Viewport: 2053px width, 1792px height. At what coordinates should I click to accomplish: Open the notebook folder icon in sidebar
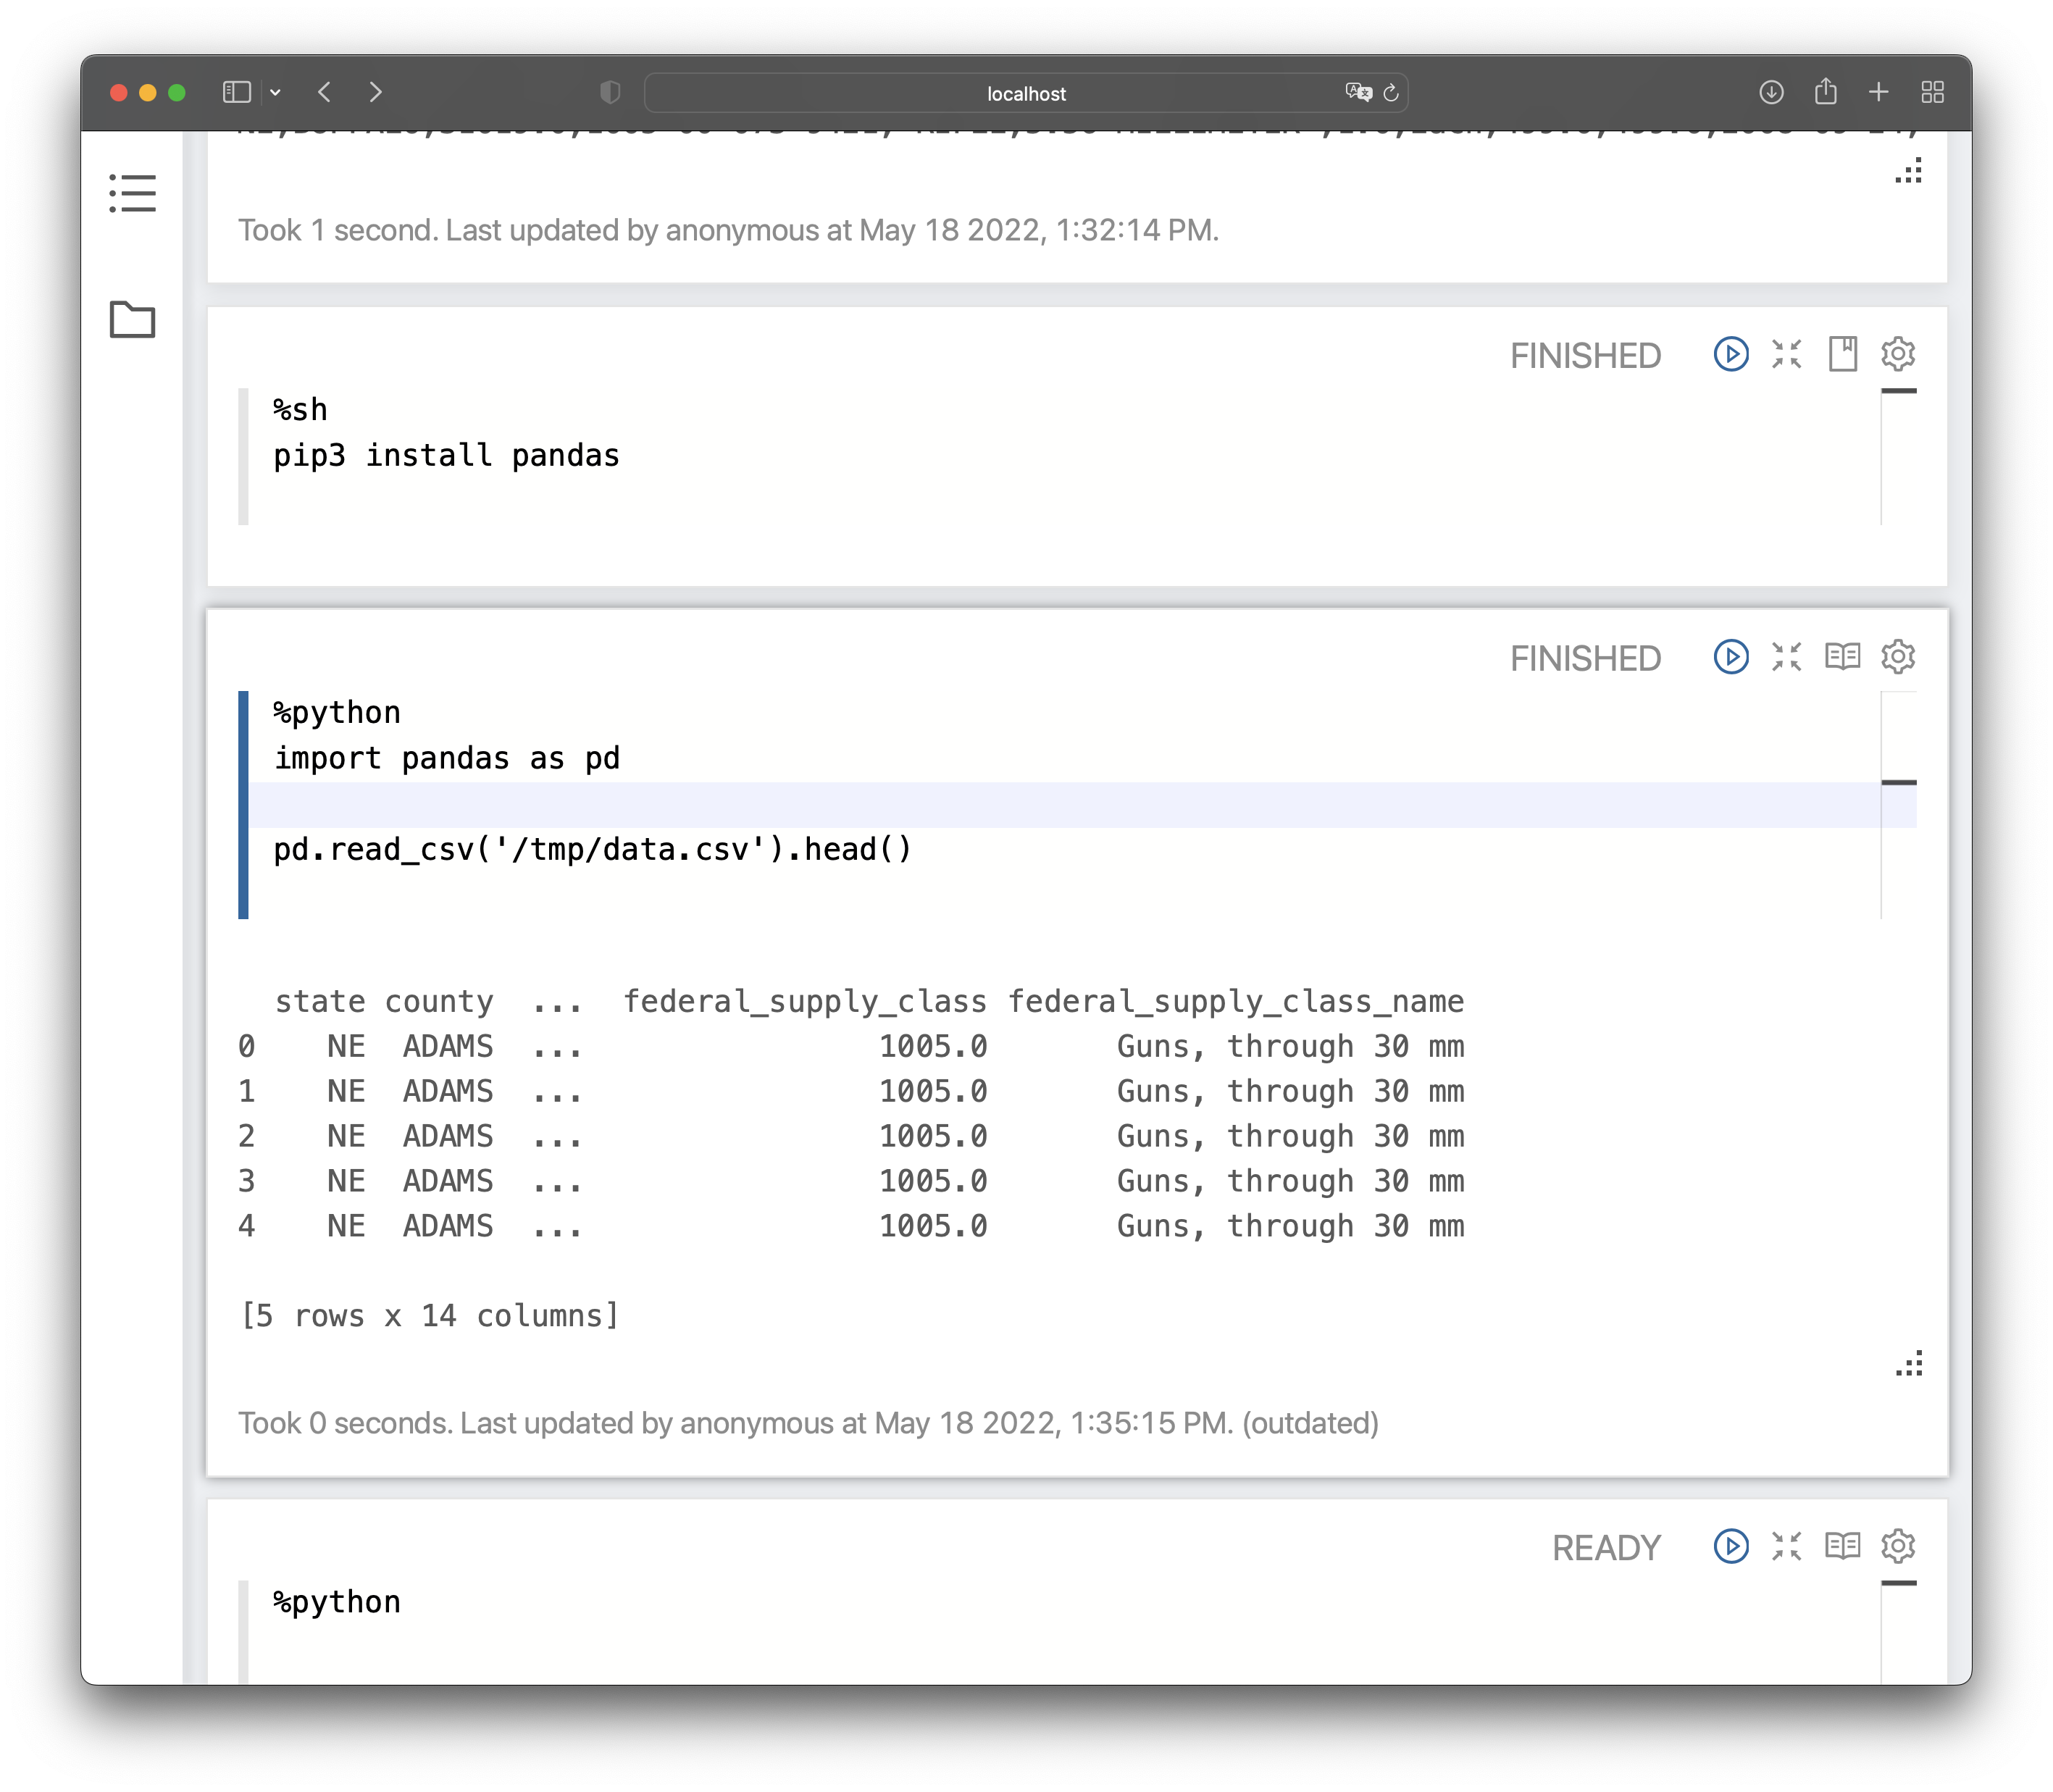click(x=132, y=320)
